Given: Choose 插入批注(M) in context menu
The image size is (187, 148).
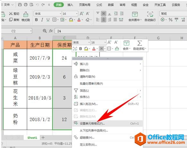Looking at the screenshot, I should coord(107,104).
